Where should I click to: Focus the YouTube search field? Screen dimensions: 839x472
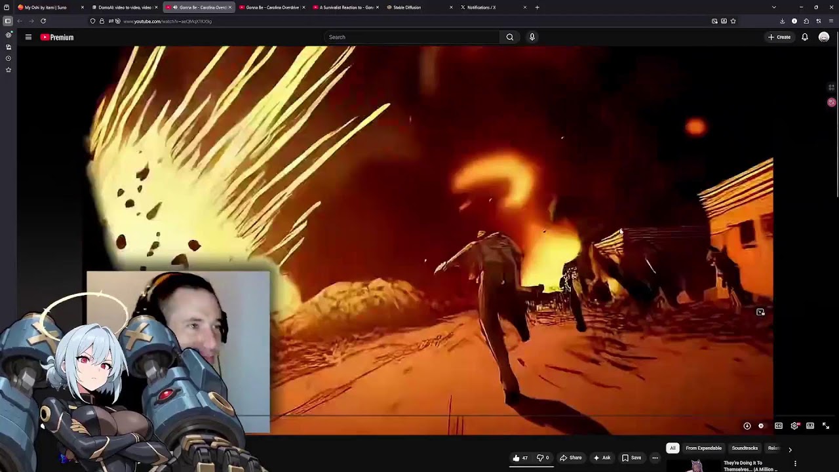coord(413,37)
